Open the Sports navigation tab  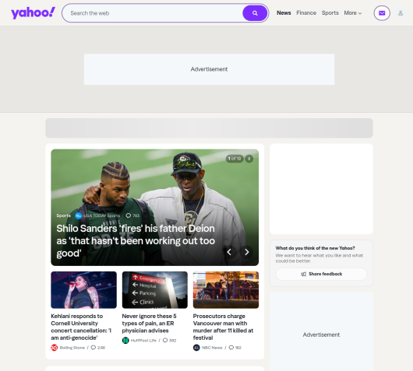click(x=330, y=13)
